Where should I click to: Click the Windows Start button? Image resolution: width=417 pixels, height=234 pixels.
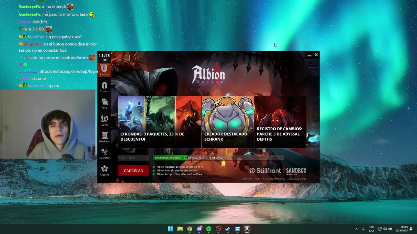pyautogui.click(x=170, y=229)
